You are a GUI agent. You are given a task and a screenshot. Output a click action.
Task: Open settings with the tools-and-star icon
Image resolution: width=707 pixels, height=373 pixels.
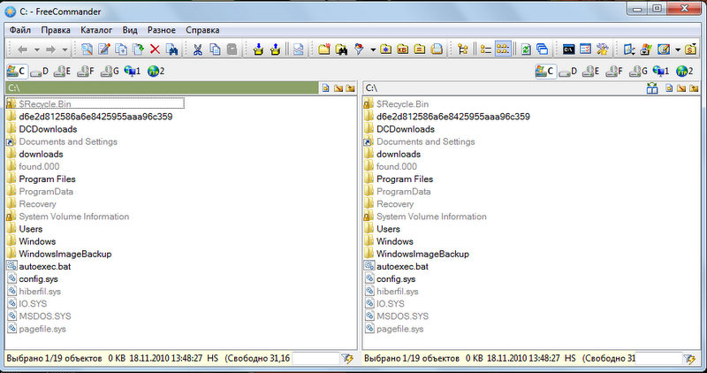(x=603, y=49)
